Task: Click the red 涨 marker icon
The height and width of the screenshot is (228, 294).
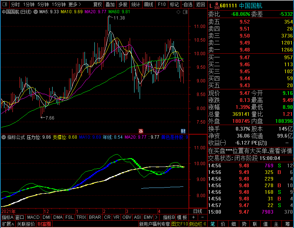Action: [x=141, y=131]
